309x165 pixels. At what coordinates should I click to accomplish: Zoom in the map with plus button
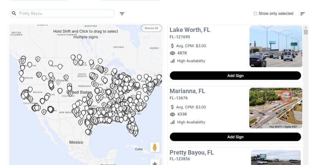click(x=155, y=163)
